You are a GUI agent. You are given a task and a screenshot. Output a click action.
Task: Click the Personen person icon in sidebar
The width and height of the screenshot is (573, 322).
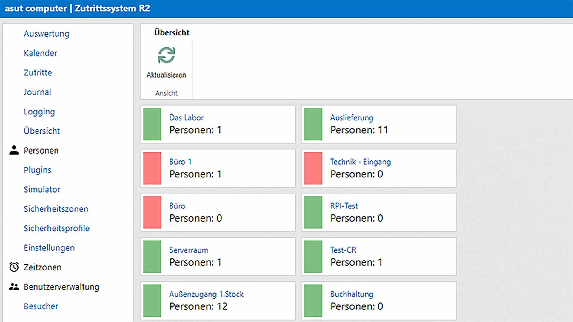pos(14,150)
